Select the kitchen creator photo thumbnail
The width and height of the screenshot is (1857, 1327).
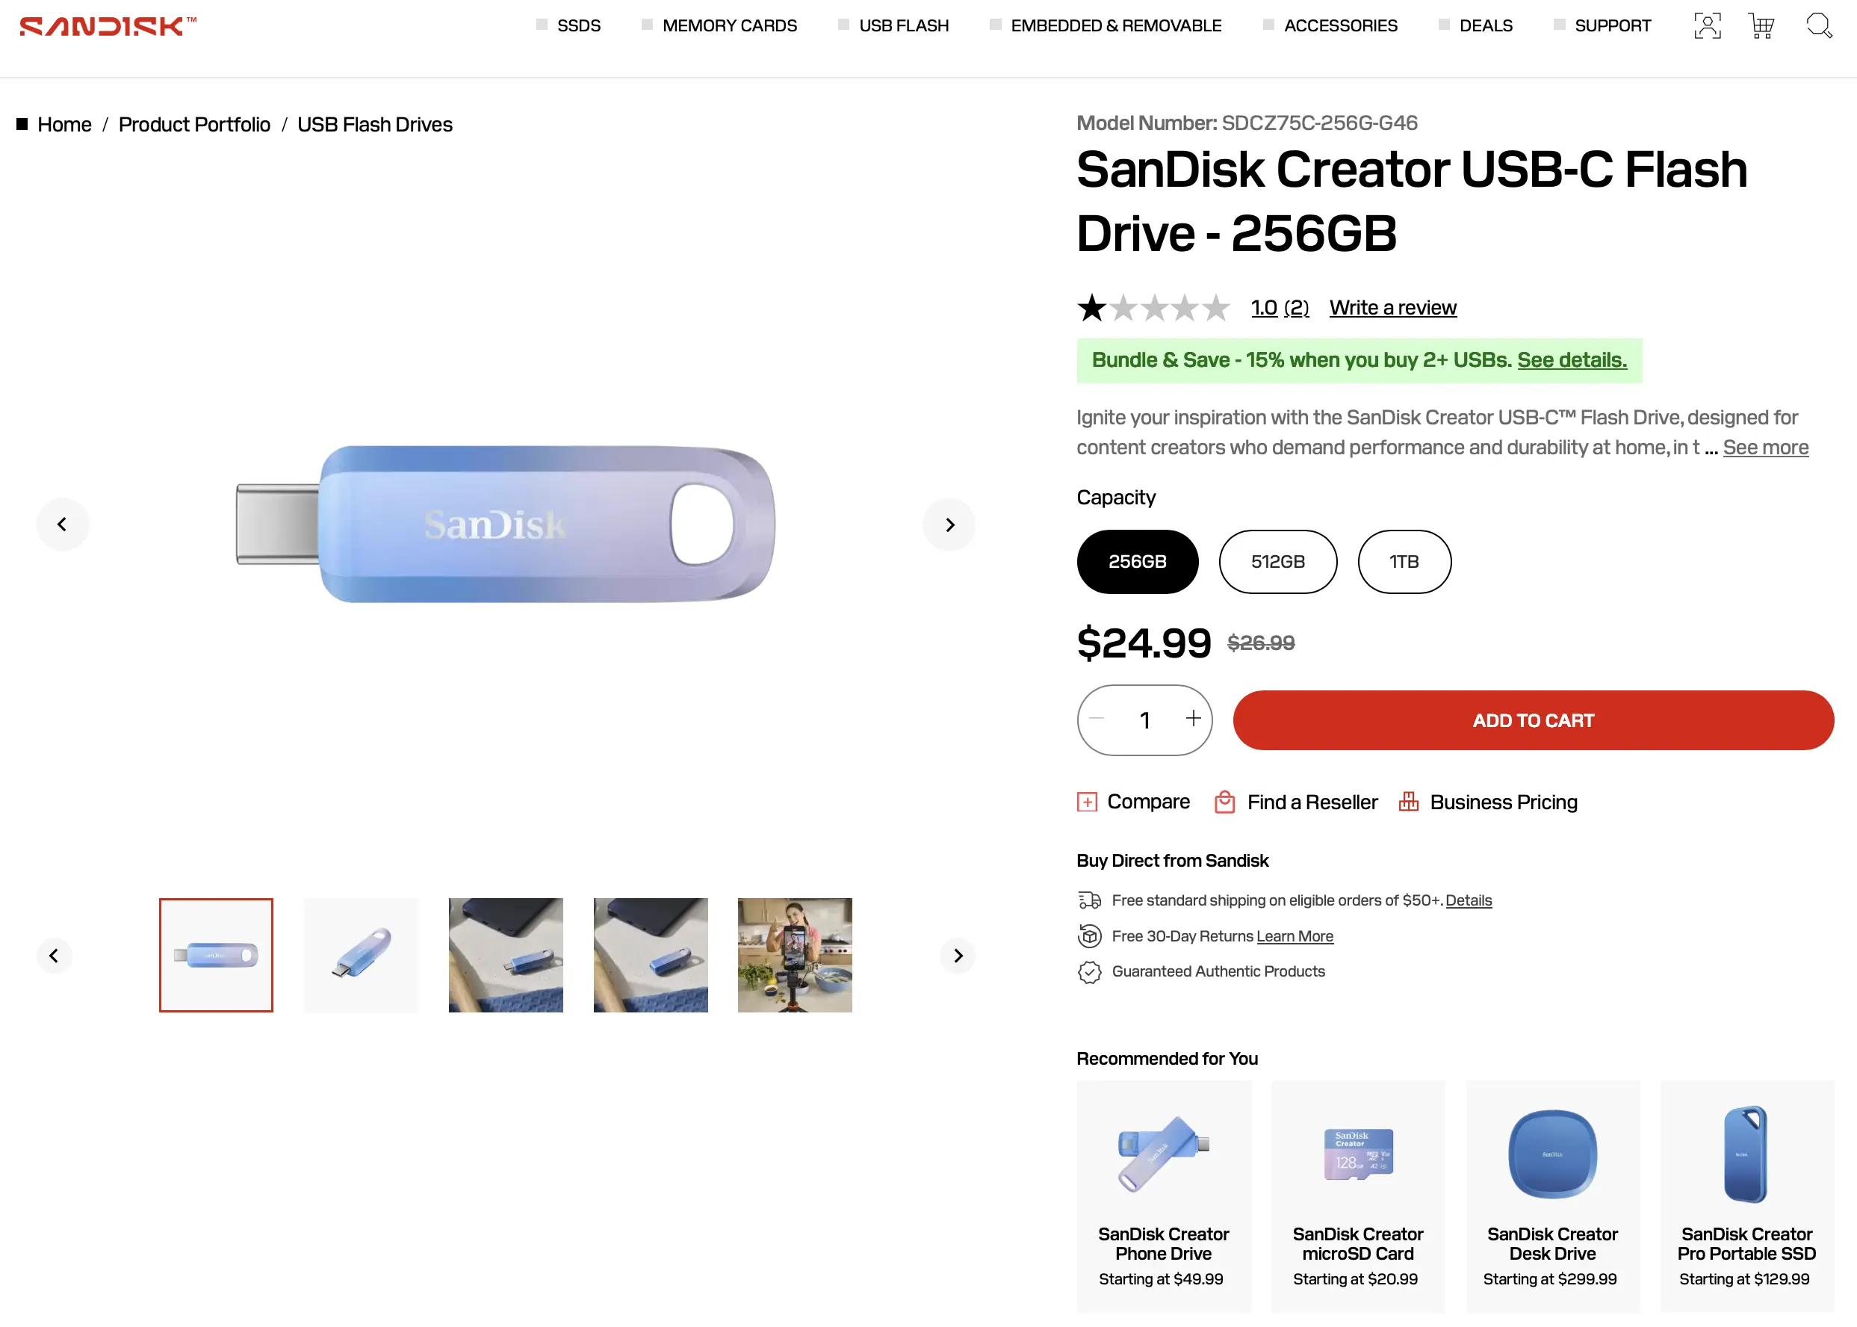click(x=794, y=955)
